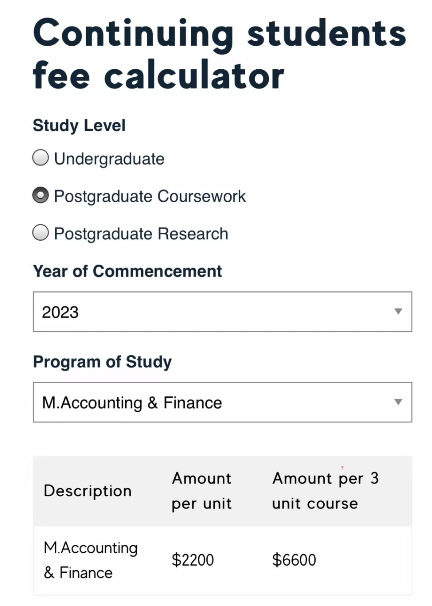Click the Postgraduate Coursework label text
Image resolution: width=432 pixels, height=606 pixels.
tap(150, 196)
